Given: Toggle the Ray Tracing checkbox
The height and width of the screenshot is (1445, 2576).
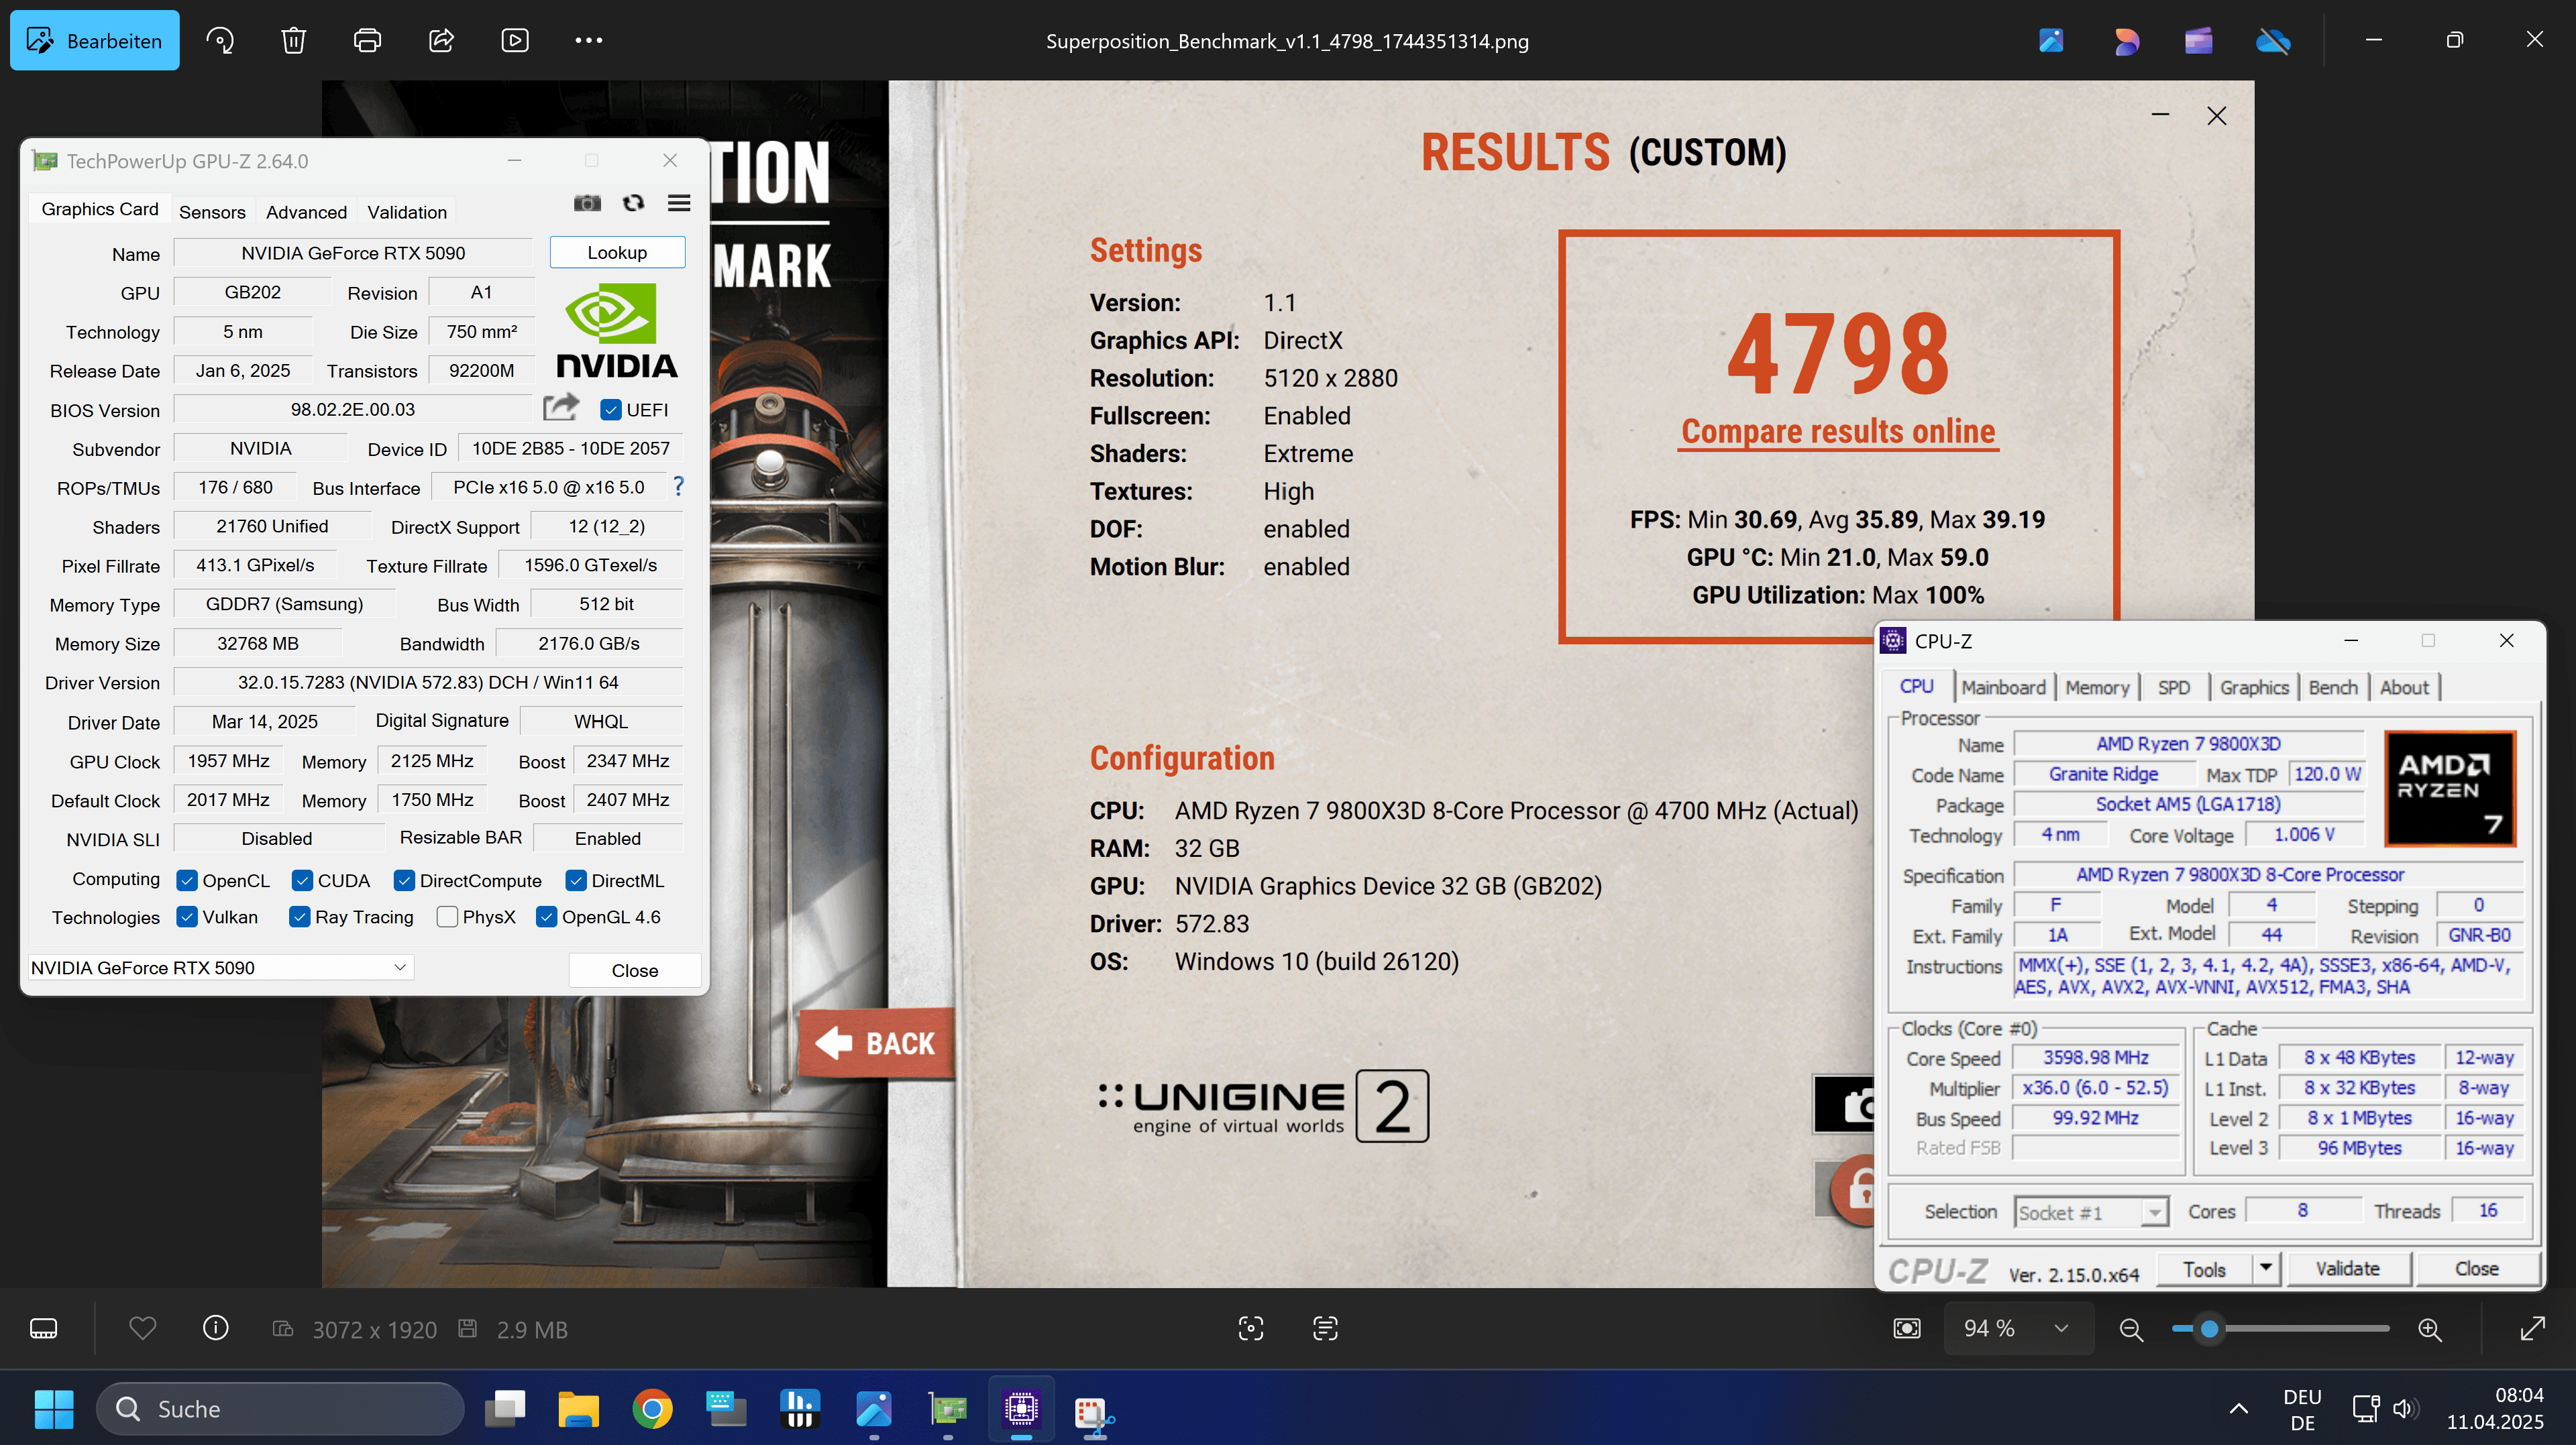Looking at the screenshot, I should [x=299, y=917].
